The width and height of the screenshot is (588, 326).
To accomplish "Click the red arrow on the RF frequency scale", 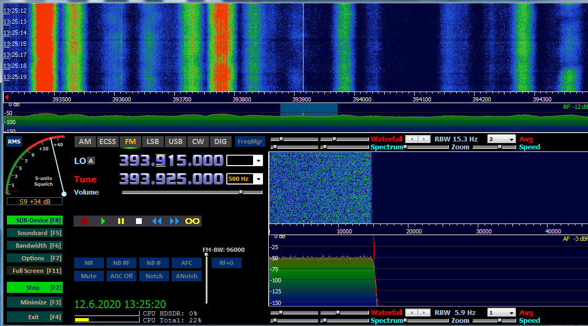I will [x=6, y=97].
